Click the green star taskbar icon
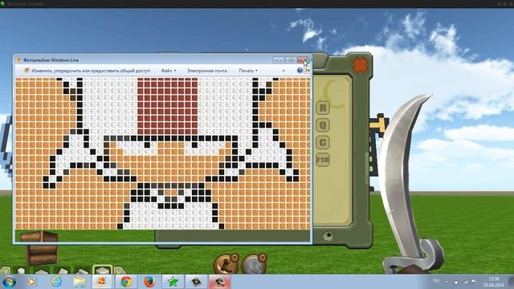514x289 pixels. coord(173,282)
